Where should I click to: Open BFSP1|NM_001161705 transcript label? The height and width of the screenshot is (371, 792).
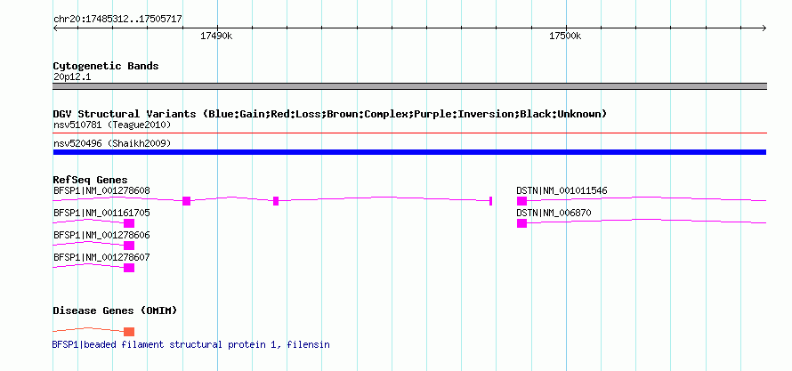pyautogui.click(x=101, y=213)
